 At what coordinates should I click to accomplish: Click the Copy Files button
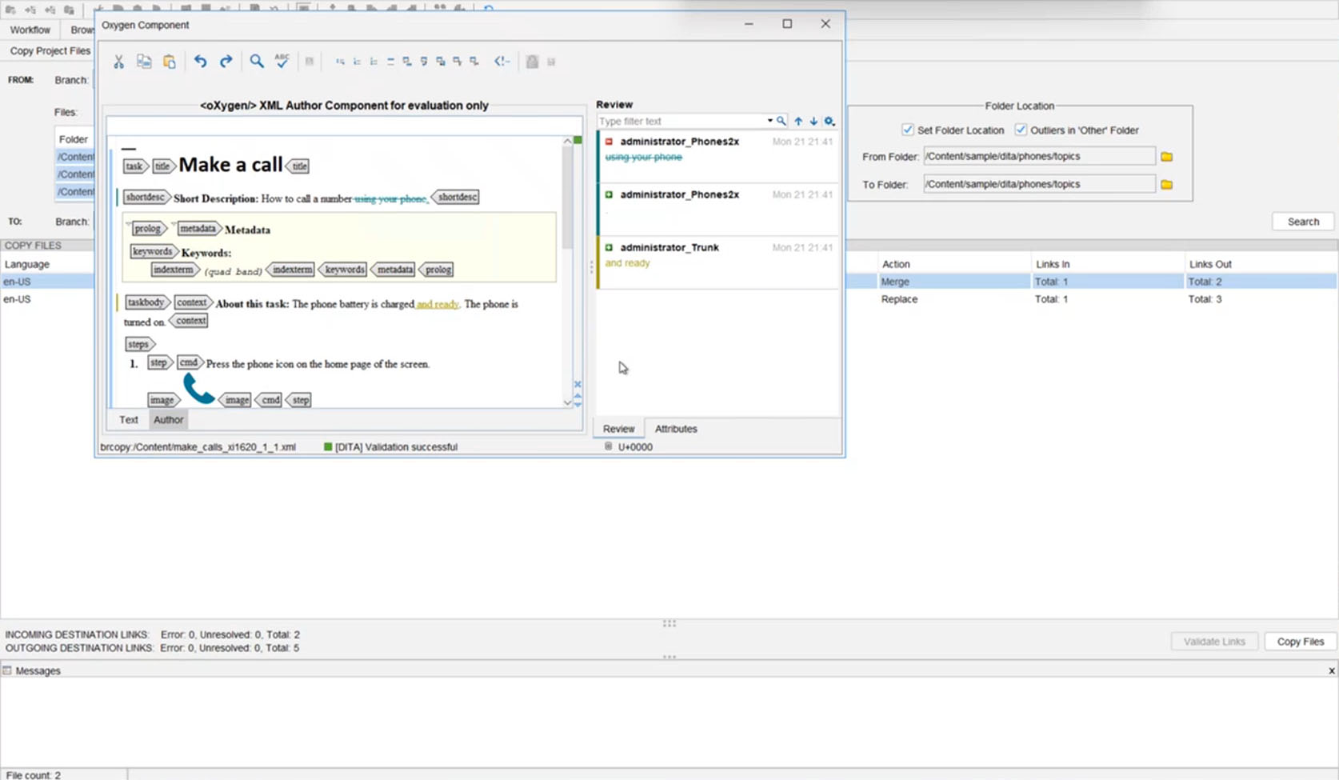point(1300,641)
